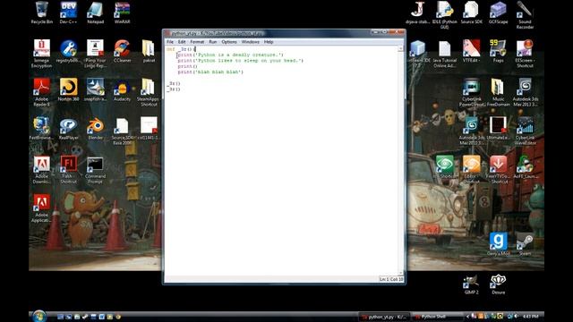Select the VTFEdit desktop shortcut
573x322 pixels.
472,51
